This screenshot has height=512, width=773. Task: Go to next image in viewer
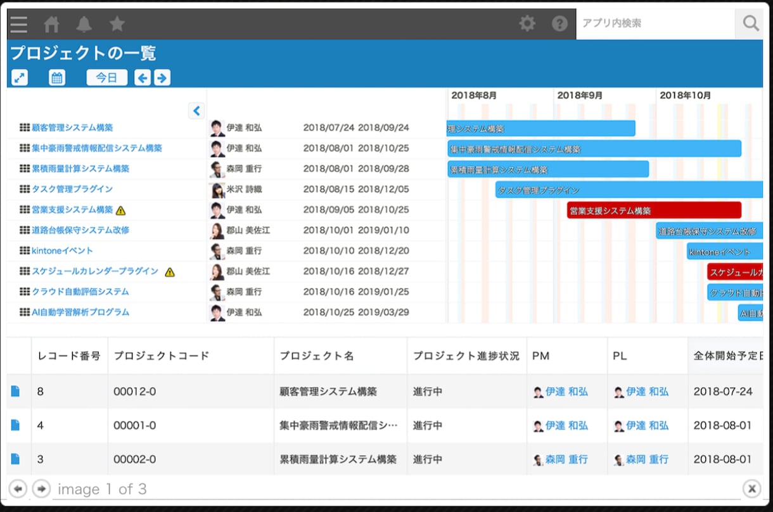(41, 489)
